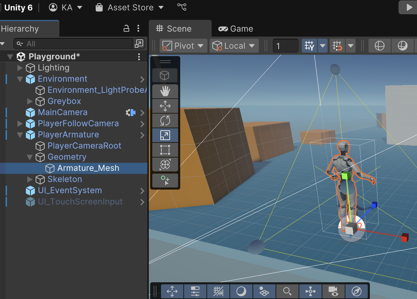
Task: Select the combined Transform tool
Action: tap(165, 164)
